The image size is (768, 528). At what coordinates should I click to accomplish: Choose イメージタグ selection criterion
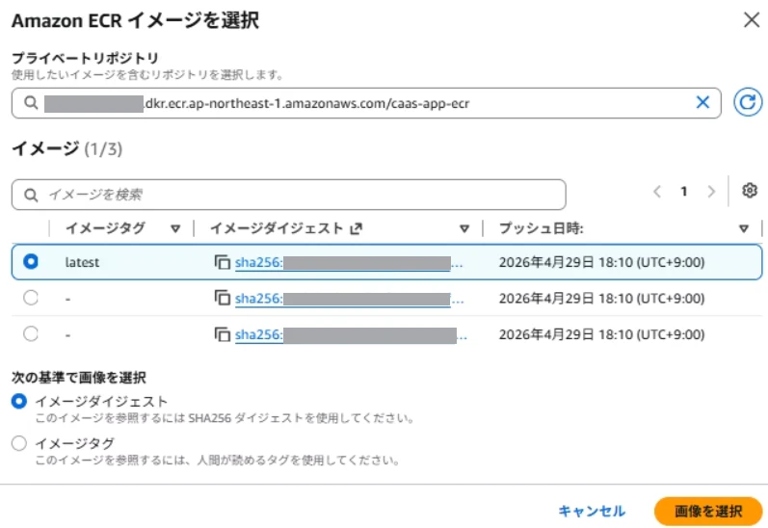[19, 443]
